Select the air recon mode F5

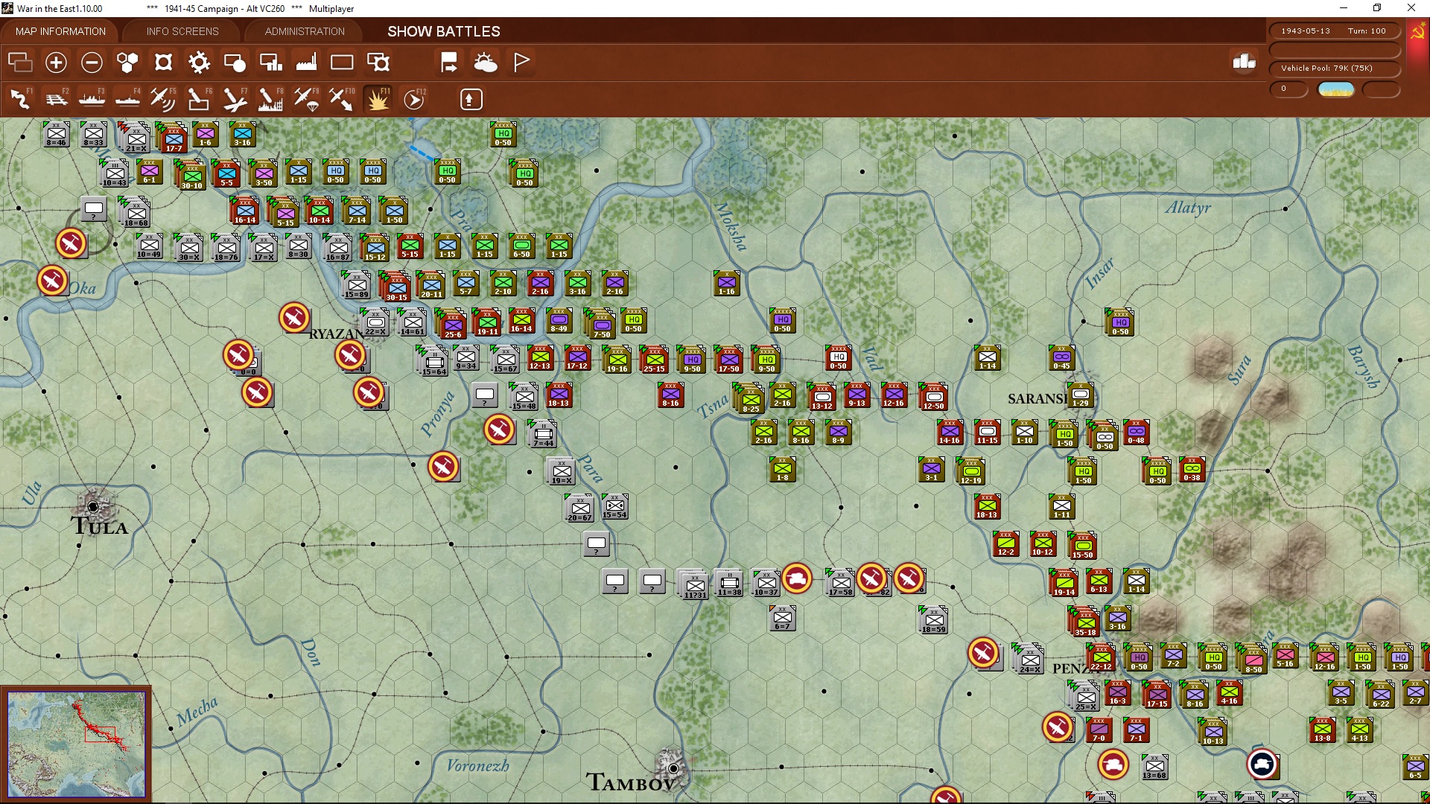coord(162,99)
